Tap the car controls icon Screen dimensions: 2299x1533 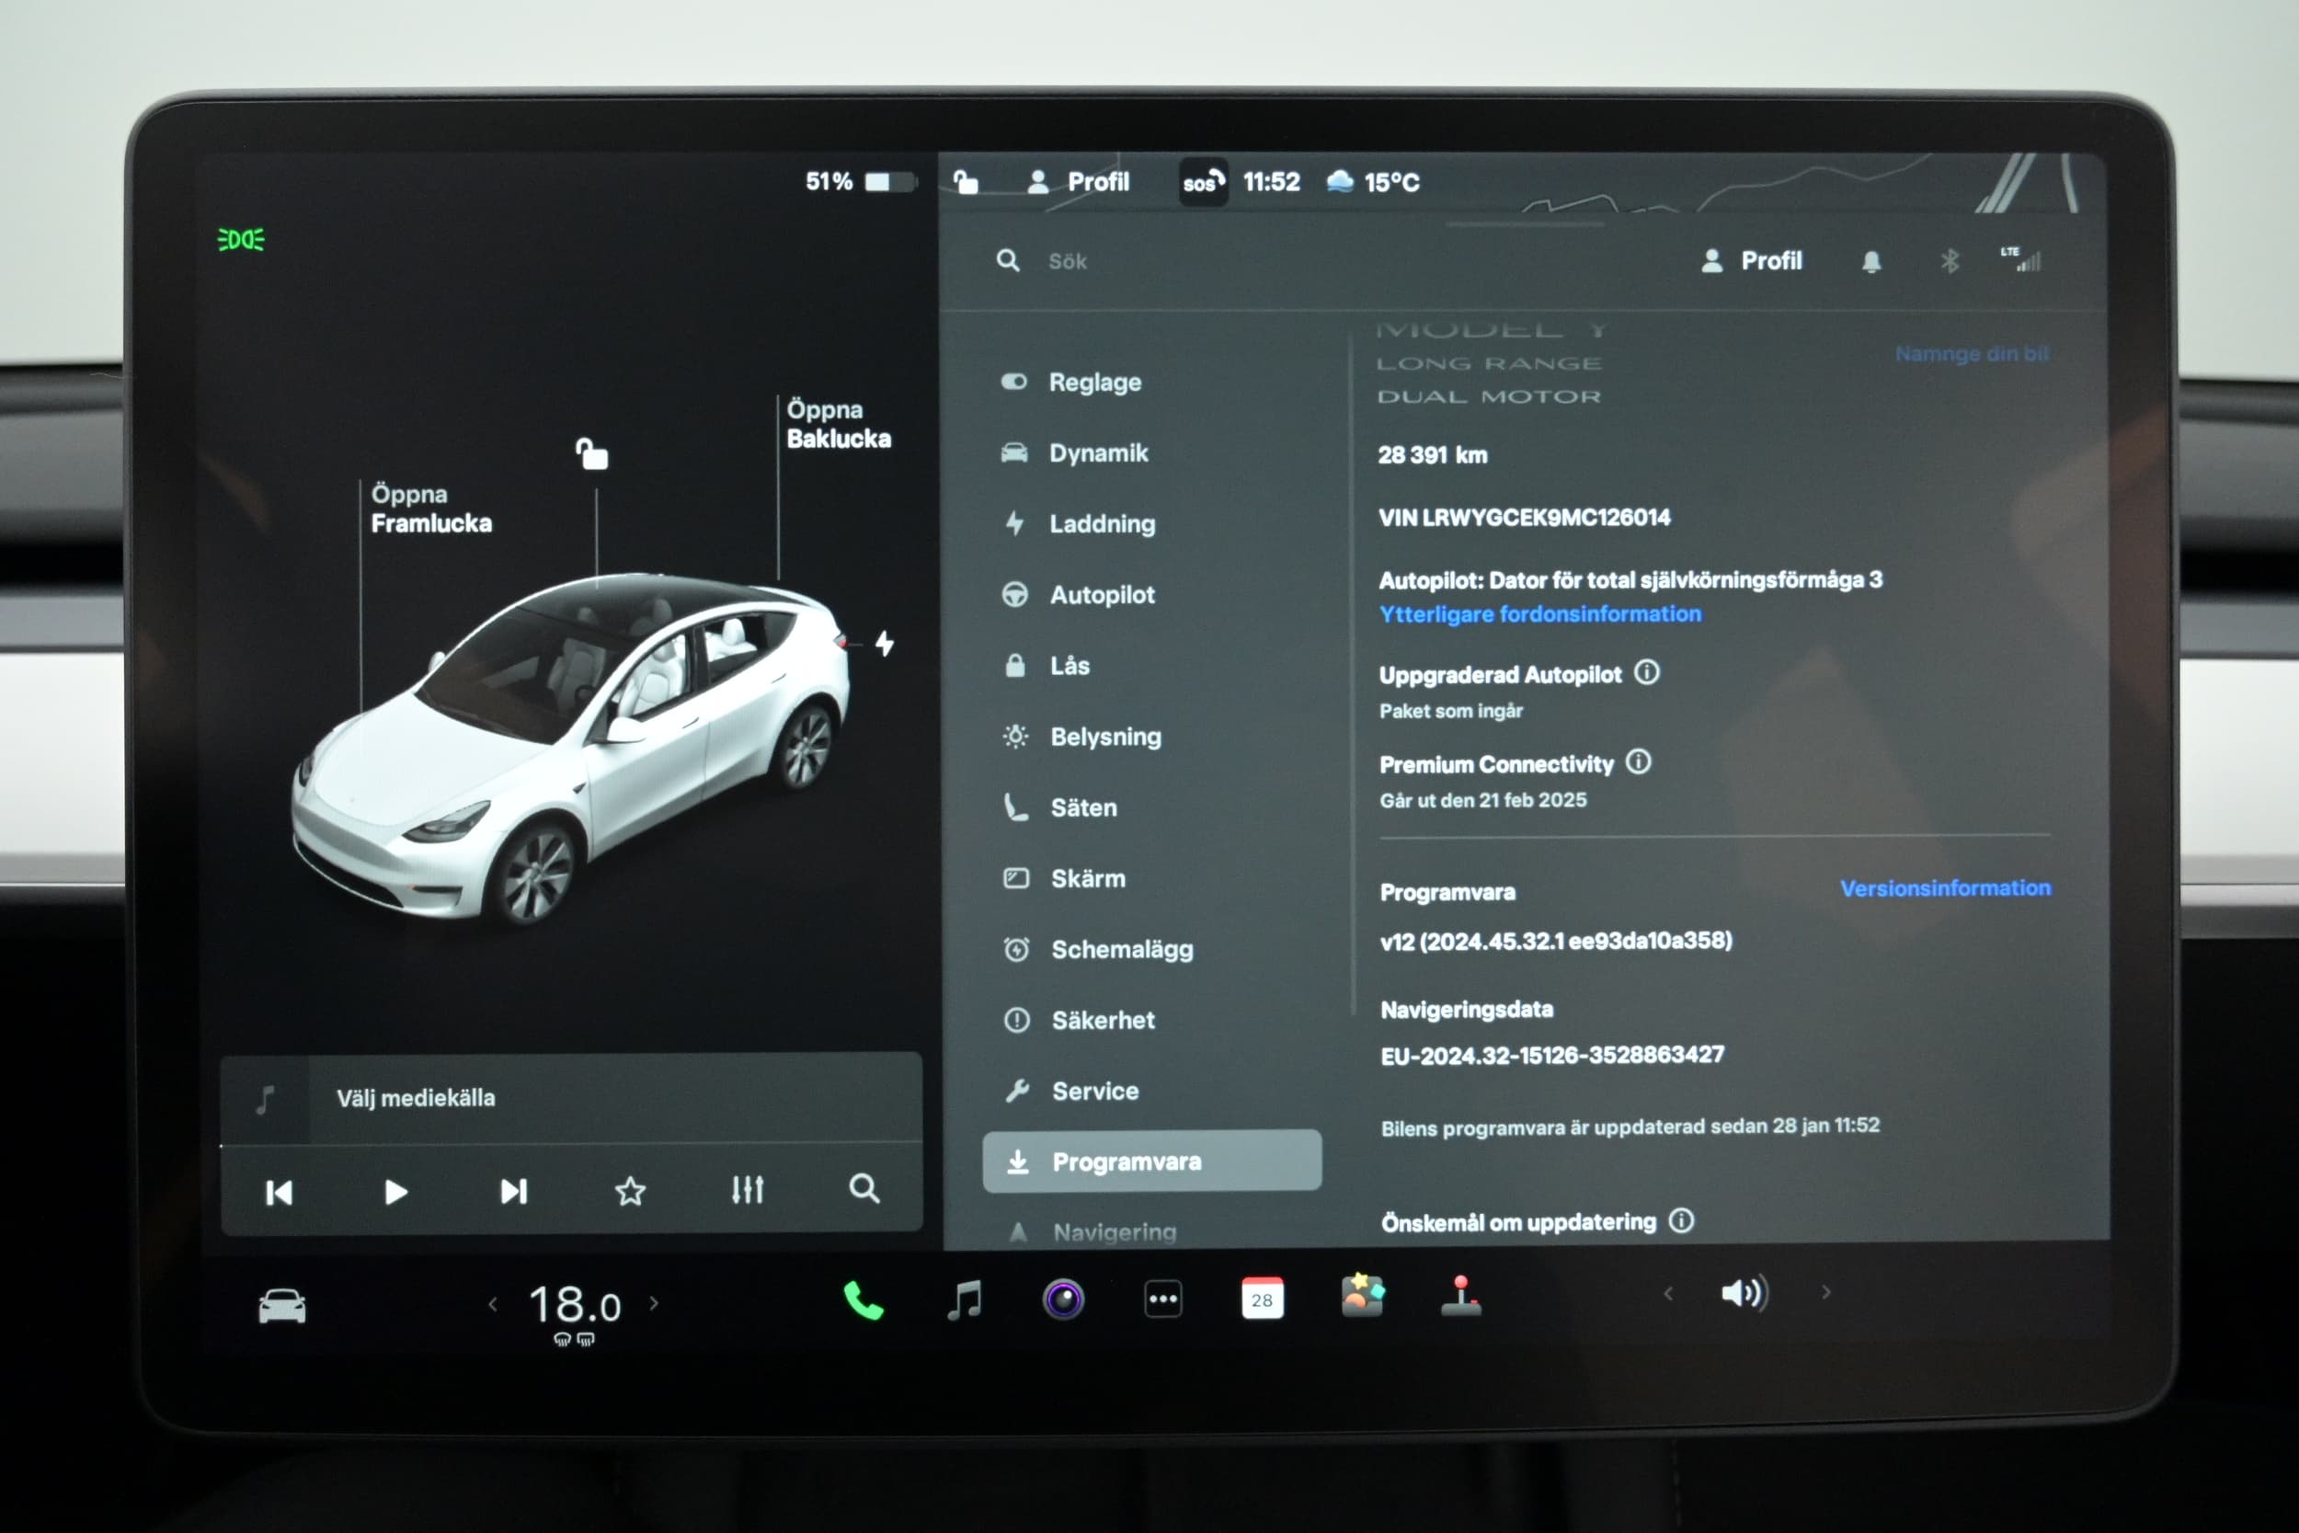point(282,1306)
